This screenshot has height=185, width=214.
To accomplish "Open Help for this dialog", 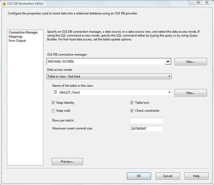I will tap(197, 176).
